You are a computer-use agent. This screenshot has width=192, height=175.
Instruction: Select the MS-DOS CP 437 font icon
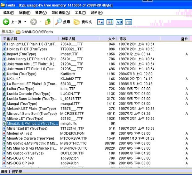(x=4, y=158)
